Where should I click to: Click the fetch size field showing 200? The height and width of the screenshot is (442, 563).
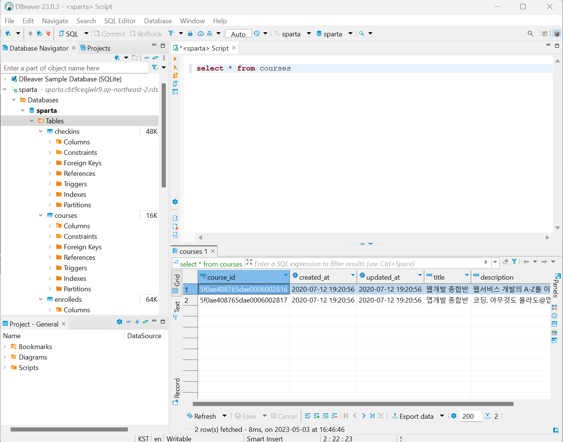tap(470, 416)
